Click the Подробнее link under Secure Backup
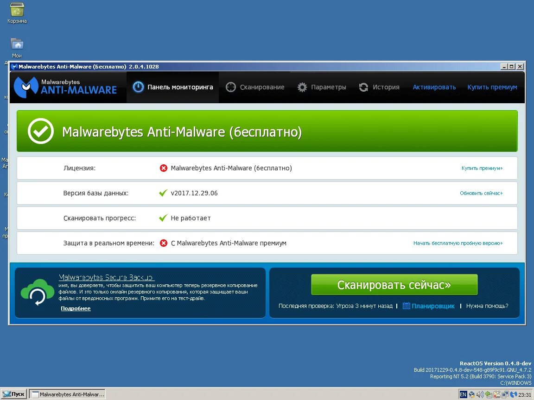 [x=76, y=308]
